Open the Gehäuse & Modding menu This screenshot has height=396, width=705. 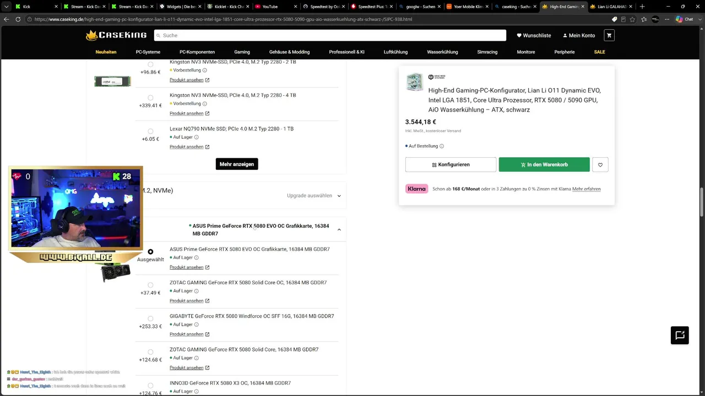tap(289, 52)
